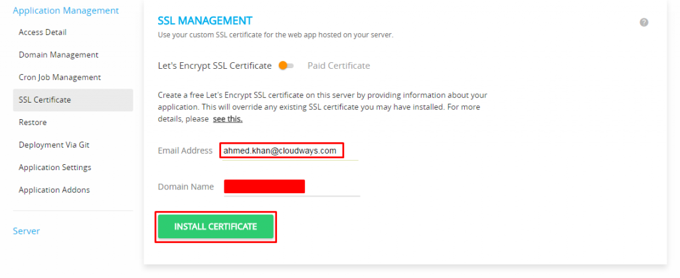680x278 pixels.
Task: Click the Install Certificate button
Action: [x=216, y=226]
